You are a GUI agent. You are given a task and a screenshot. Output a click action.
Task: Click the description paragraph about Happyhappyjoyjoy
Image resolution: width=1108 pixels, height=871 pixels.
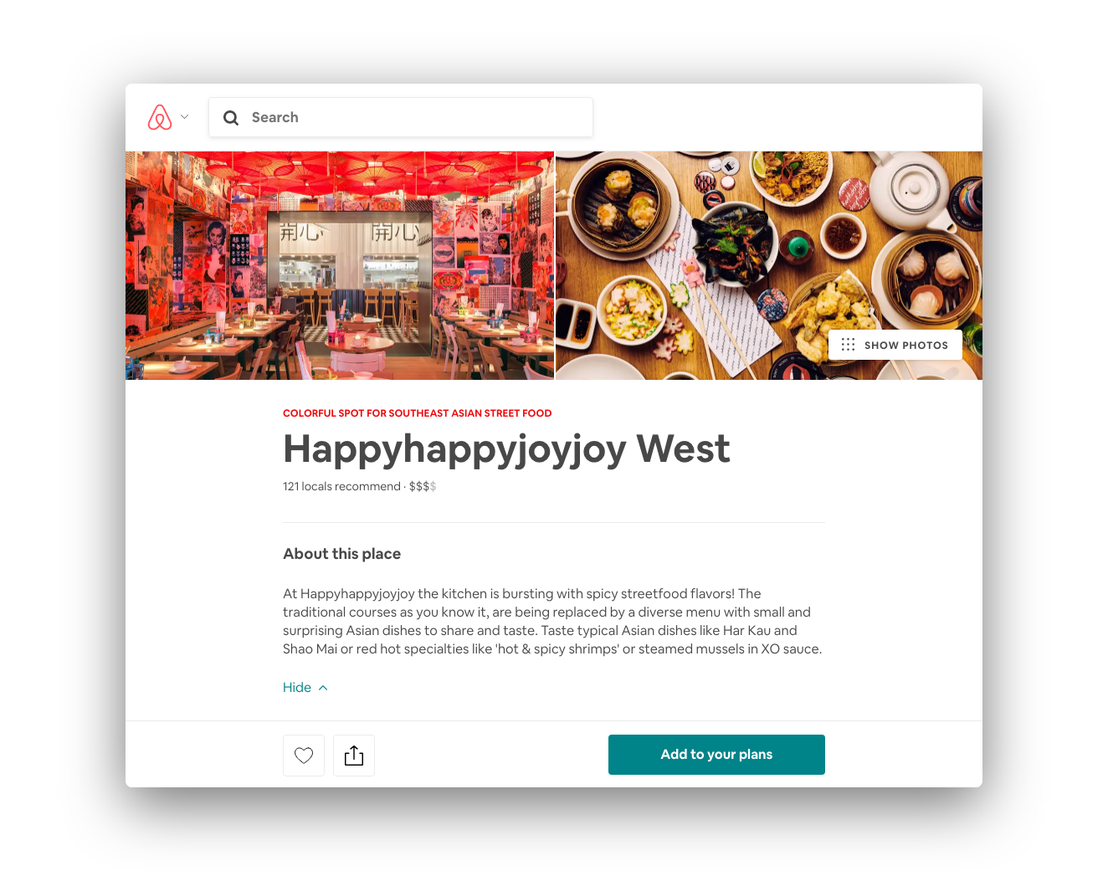click(x=552, y=622)
